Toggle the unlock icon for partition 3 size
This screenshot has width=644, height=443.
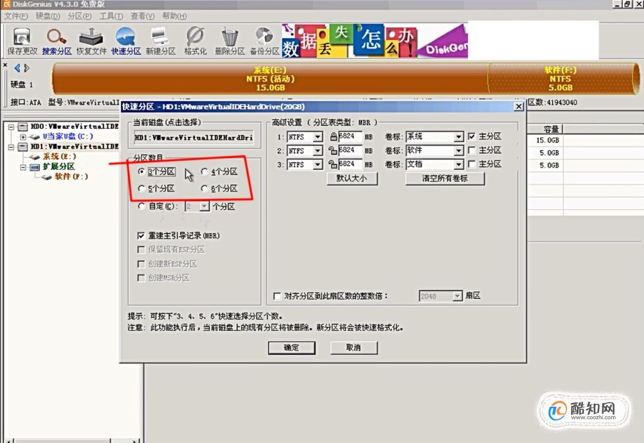[x=333, y=164]
